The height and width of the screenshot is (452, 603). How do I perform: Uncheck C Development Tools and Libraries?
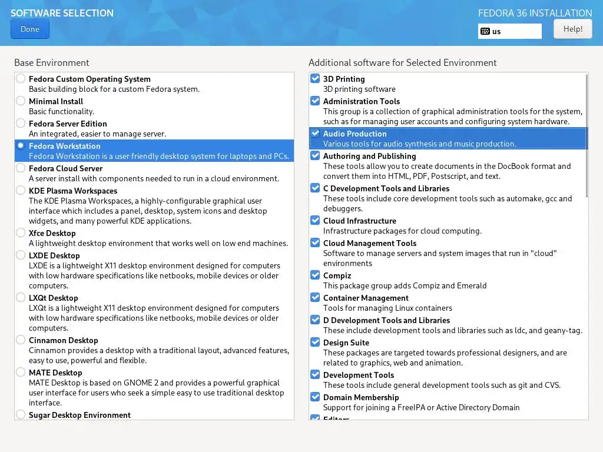(315, 188)
